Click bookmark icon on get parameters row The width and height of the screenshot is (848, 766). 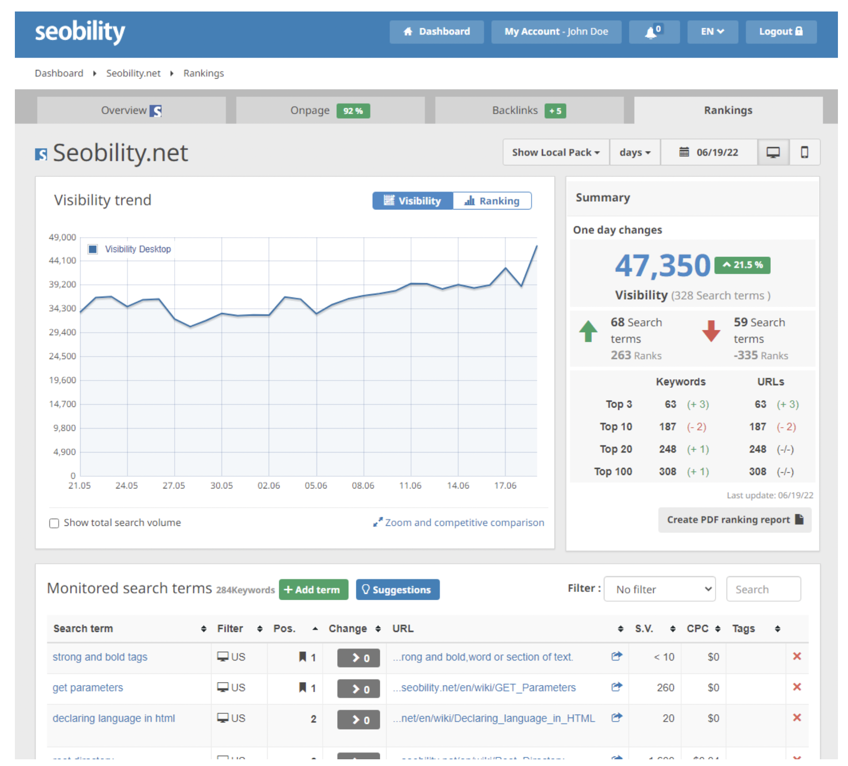pos(303,687)
